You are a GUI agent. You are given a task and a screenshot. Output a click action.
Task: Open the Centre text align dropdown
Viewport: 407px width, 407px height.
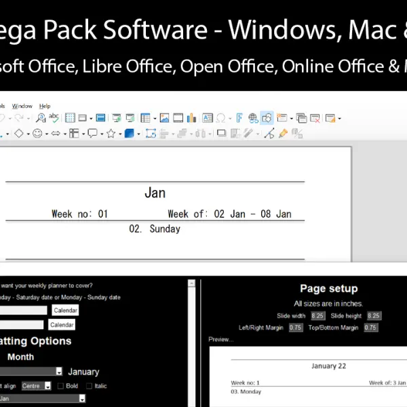click(x=47, y=386)
